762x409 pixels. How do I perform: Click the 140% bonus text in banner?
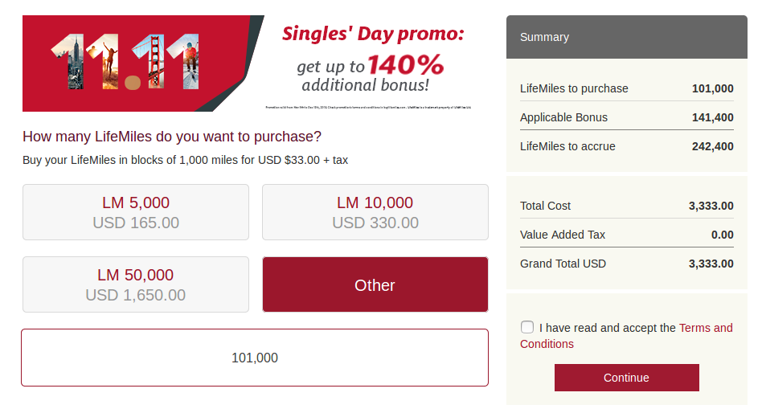pos(406,64)
